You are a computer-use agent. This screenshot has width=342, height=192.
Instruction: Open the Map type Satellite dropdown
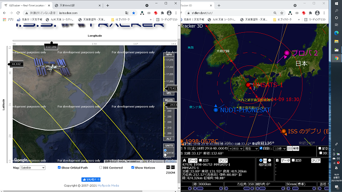tap(33, 168)
